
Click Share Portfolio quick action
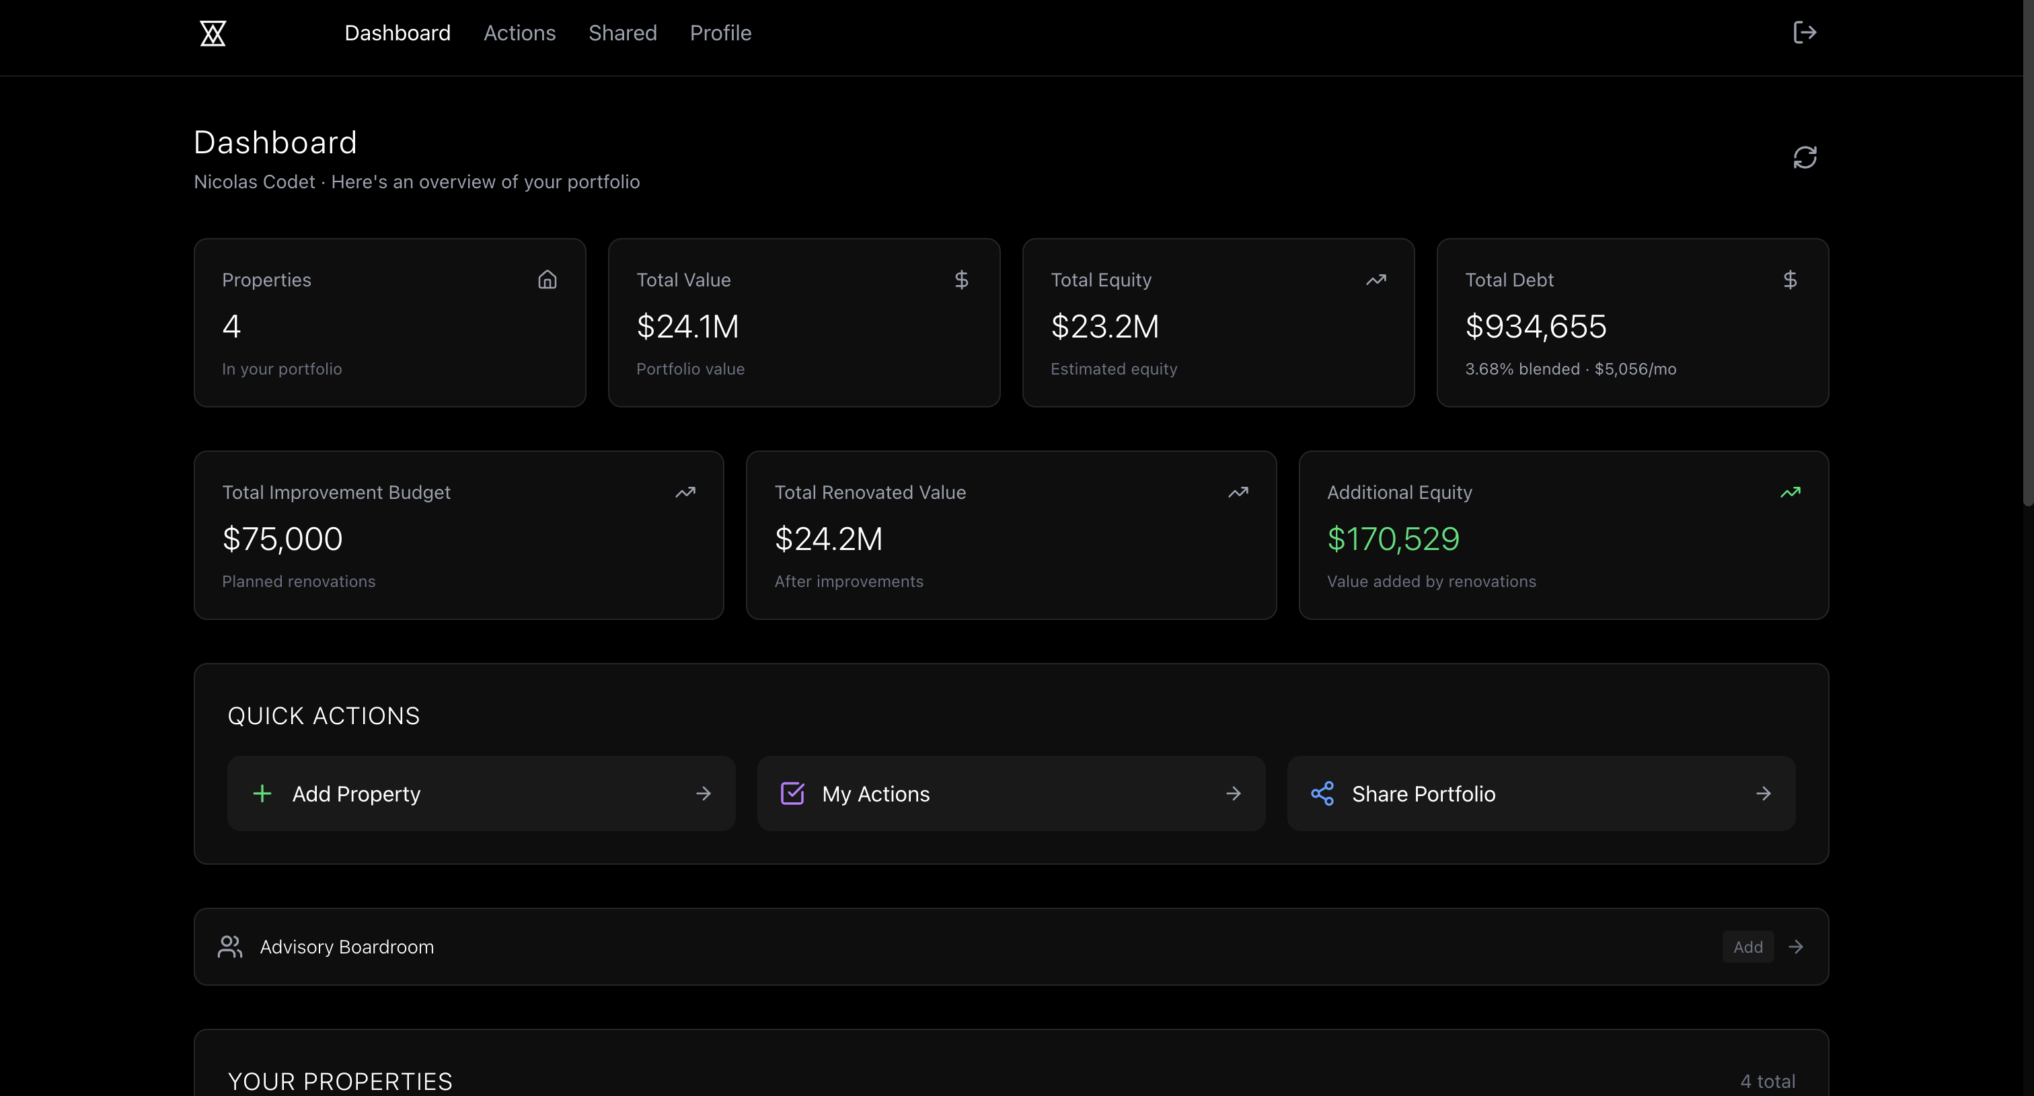[1540, 793]
